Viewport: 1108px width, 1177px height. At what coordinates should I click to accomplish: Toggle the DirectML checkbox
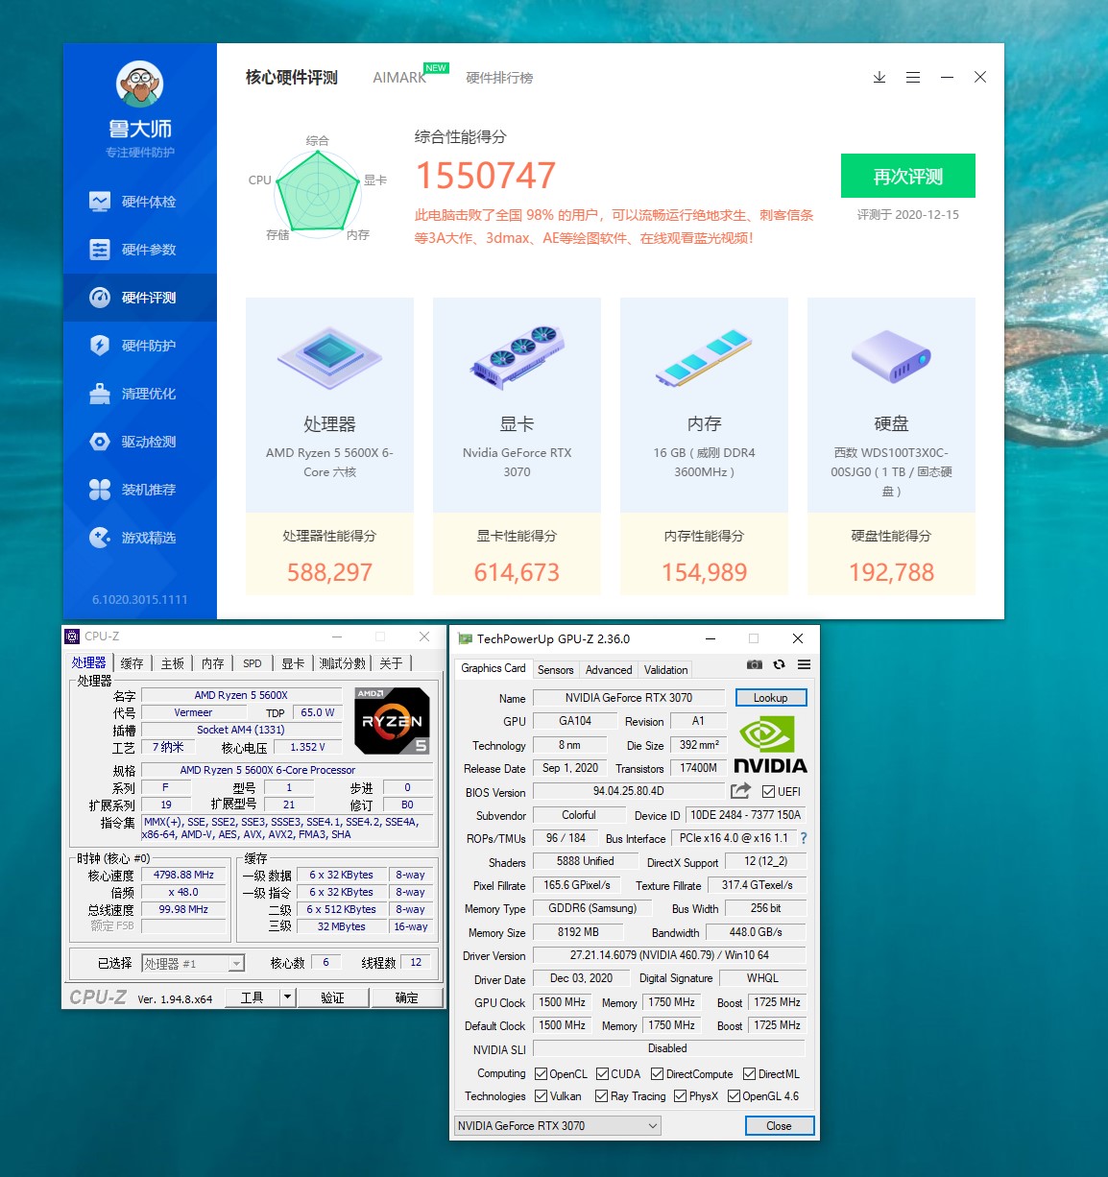click(x=749, y=1074)
